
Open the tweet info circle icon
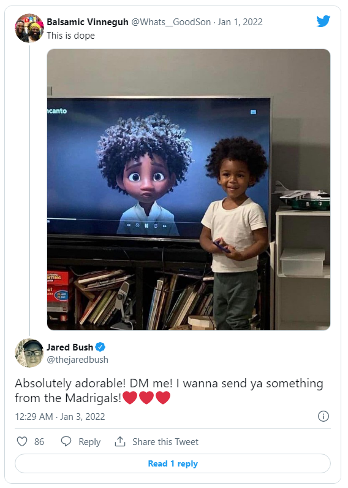[x=323, y=416]
